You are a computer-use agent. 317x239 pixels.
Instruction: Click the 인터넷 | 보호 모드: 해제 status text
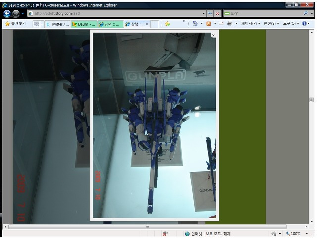click(211, 234)
